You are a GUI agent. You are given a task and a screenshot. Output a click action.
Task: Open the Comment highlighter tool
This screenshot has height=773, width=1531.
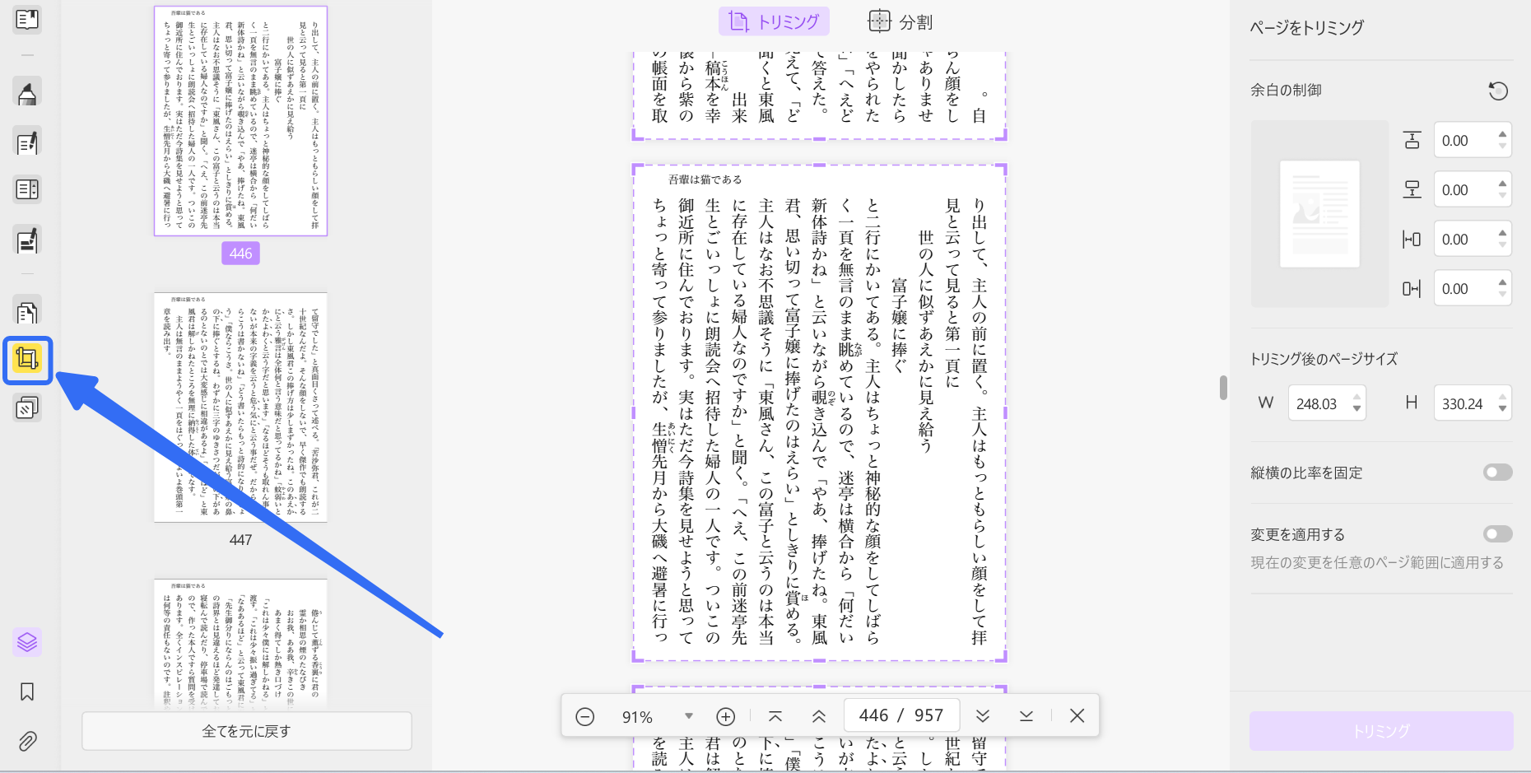click(27, 93)
